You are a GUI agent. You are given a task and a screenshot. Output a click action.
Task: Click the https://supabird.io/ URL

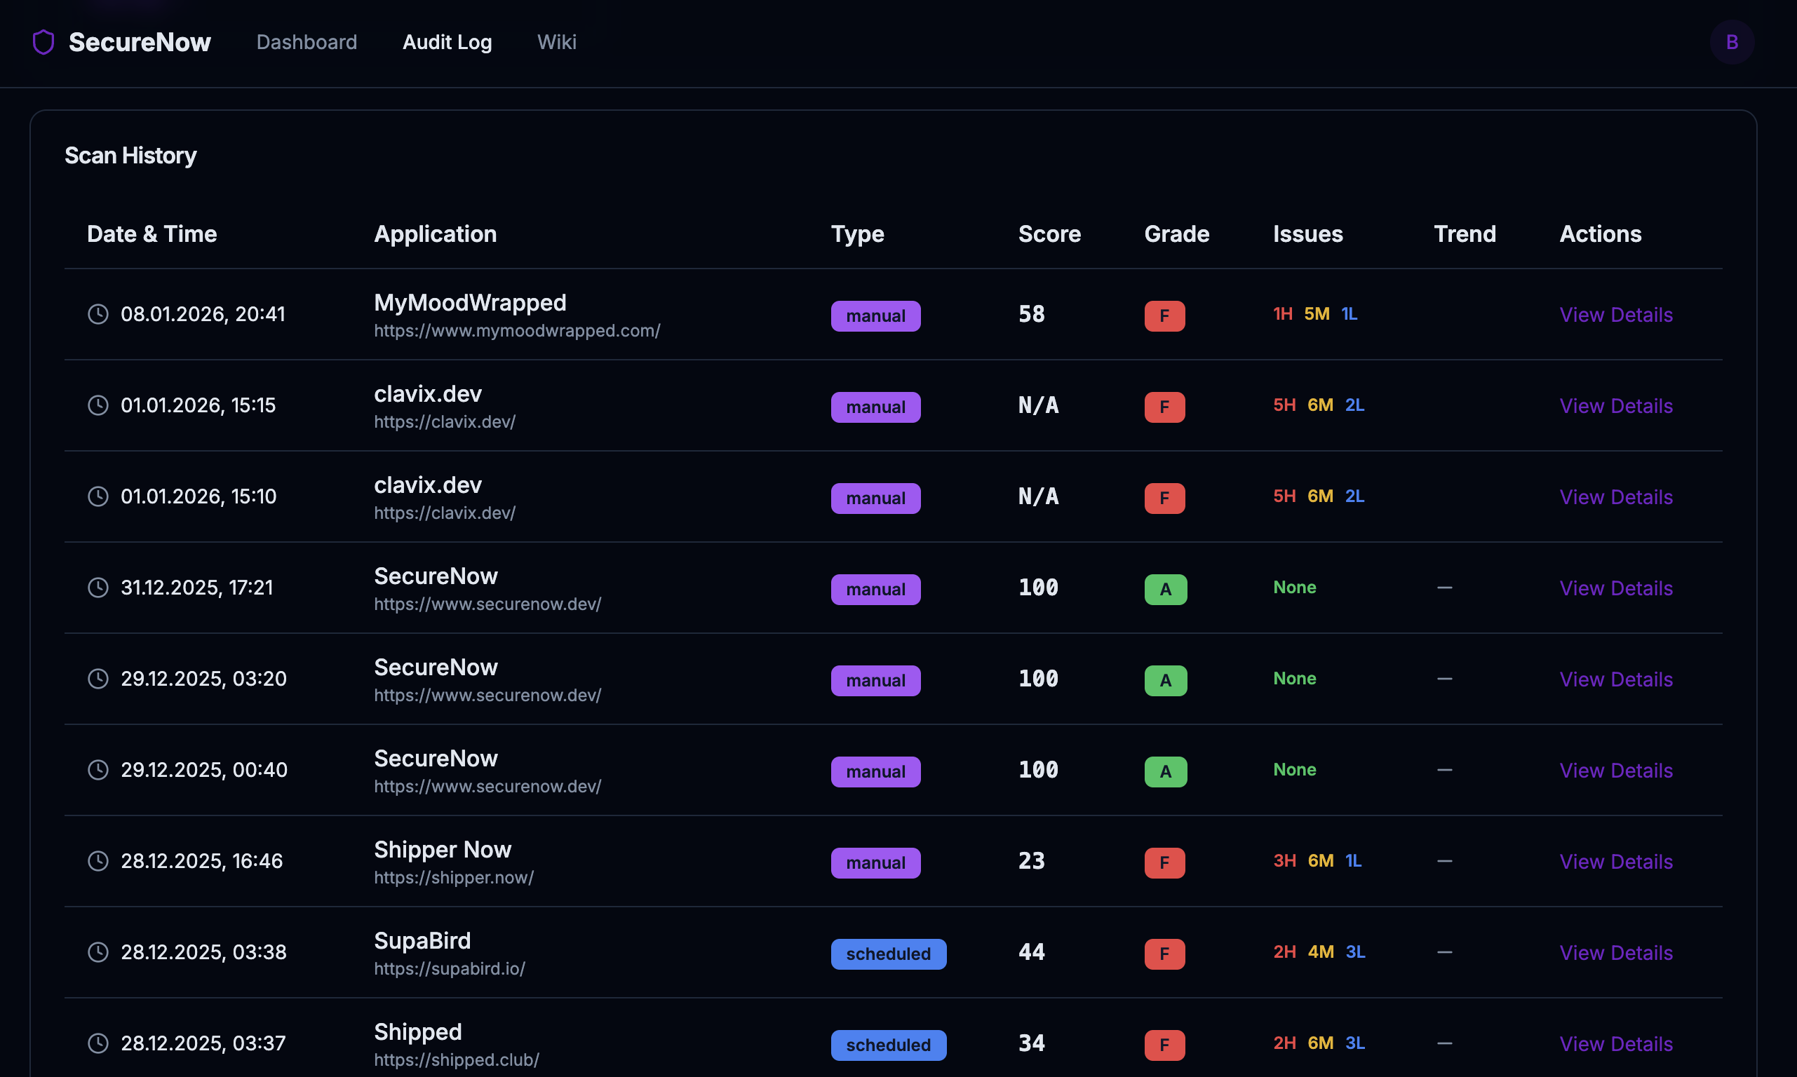pyautogui.click(x=449, y=969)
